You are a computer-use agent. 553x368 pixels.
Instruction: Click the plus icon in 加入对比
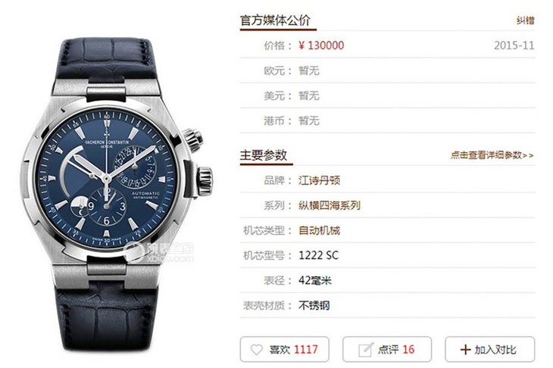(x=465, y=349)
